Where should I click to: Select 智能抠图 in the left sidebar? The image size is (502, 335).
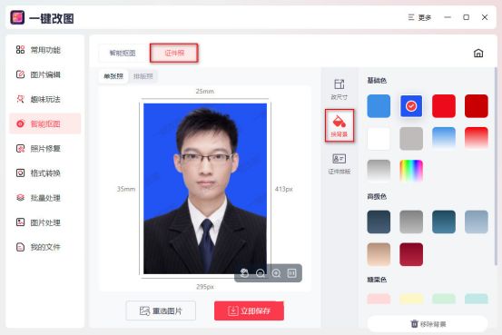point(44,123)
